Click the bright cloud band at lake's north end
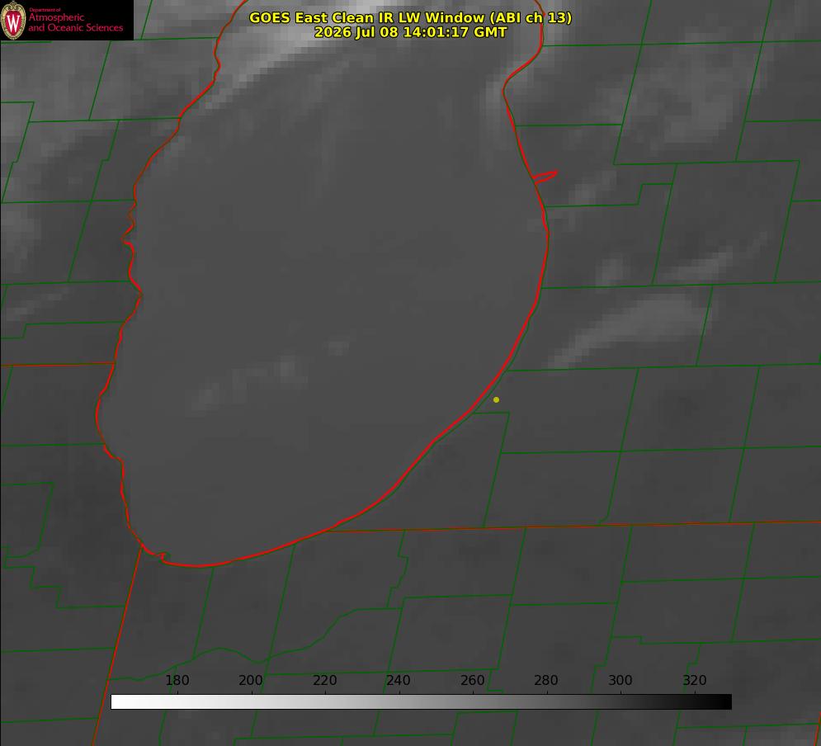Image resolution: width=821 pixels, height=746 pixels. tap(324, 42)
